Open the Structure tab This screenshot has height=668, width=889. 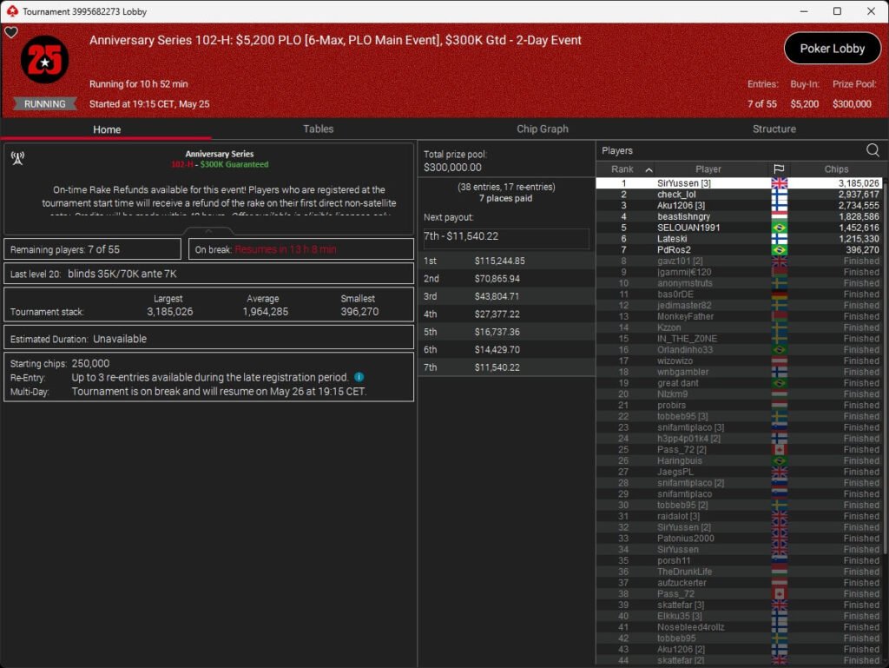point(774,129)
